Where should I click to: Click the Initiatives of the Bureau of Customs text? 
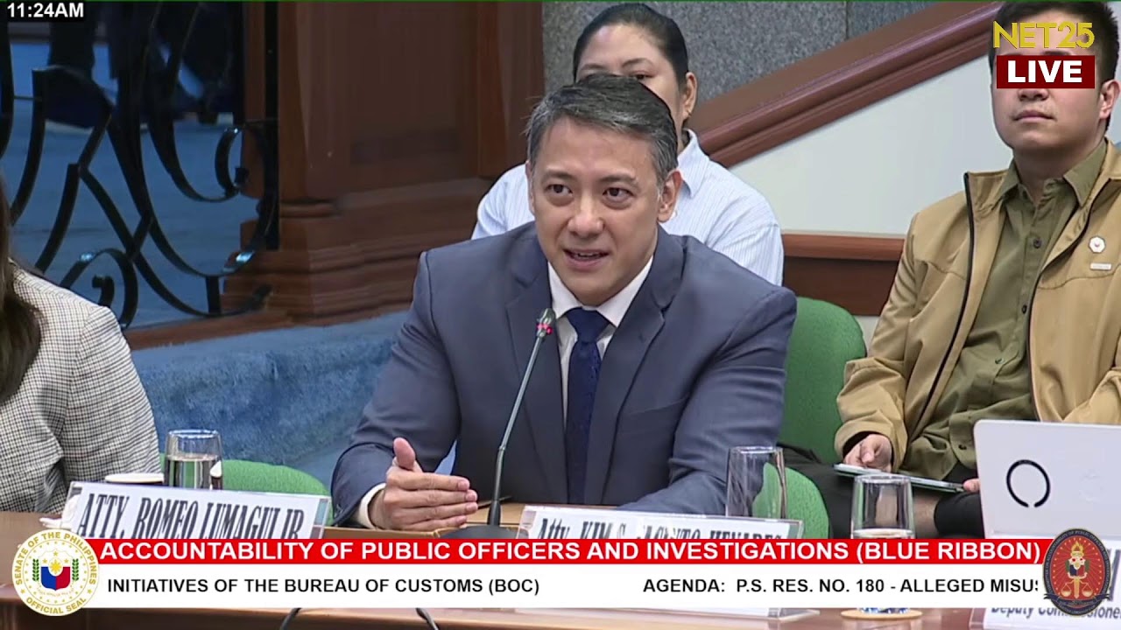pyautogui.click(x=323, y=586)
